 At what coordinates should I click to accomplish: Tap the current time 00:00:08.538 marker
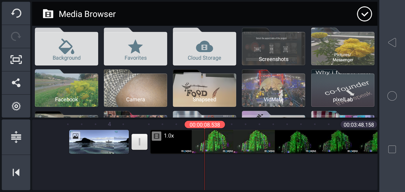click(205, 125)
